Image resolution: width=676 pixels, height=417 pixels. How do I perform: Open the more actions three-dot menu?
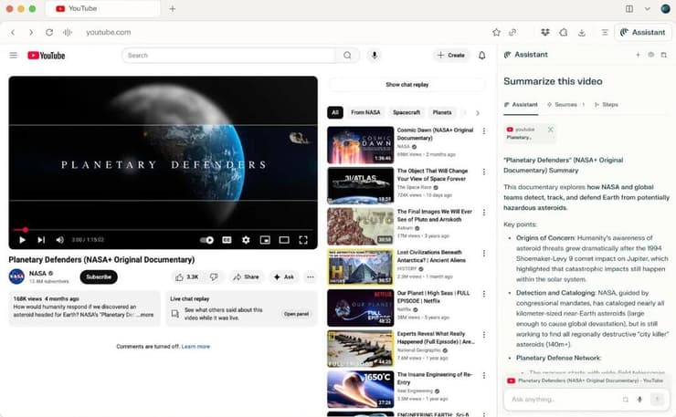tap(311, 276)
